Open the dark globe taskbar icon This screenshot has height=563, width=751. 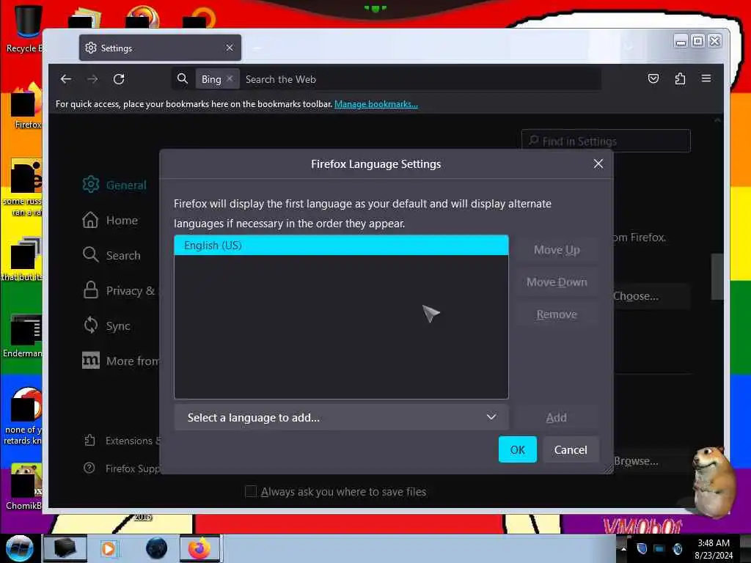[x=156, y=548]
